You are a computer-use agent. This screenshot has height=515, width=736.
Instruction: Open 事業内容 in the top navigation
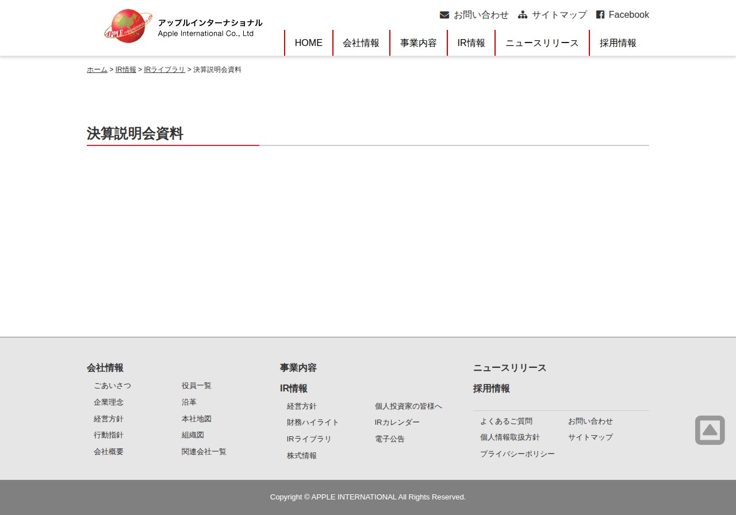click(x=419, y=43)
